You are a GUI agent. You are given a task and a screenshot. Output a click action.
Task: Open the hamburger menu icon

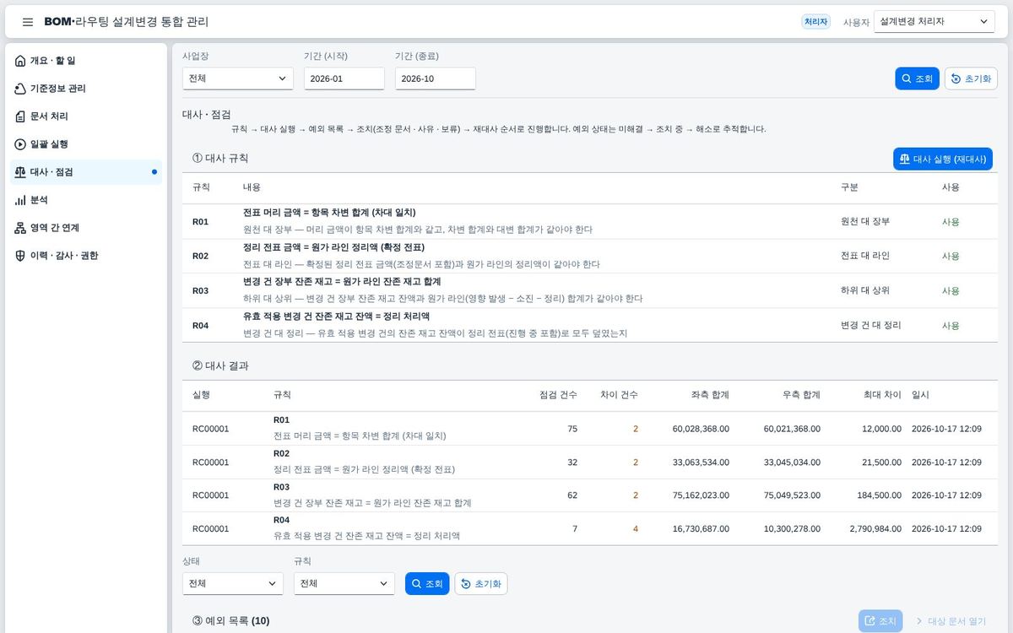click(x=28, y=22)
